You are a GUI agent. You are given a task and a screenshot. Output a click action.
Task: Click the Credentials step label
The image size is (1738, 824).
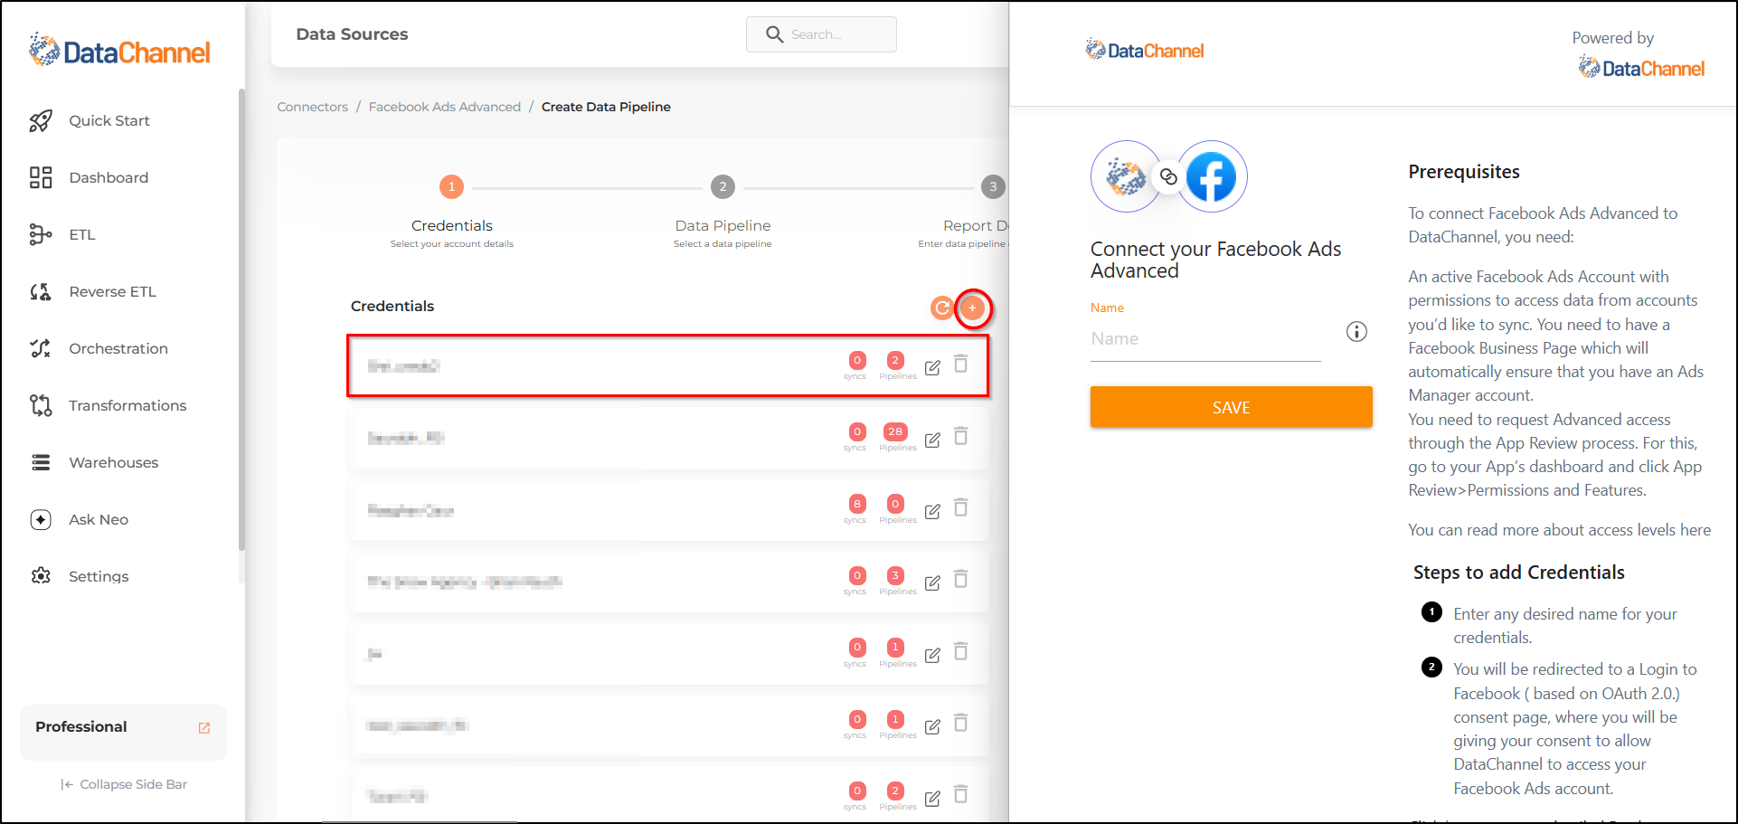click(x=452, y=225)
